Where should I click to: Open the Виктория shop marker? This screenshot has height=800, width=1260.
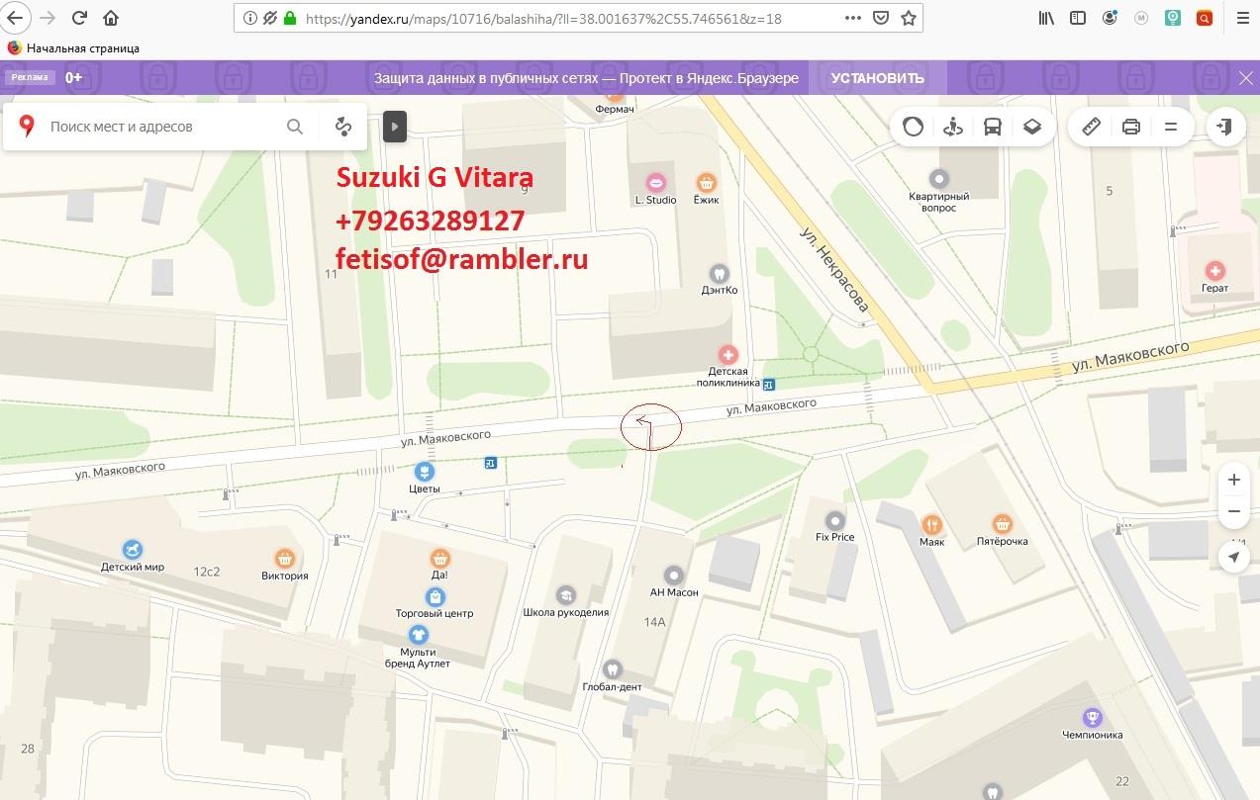(285, 558)
